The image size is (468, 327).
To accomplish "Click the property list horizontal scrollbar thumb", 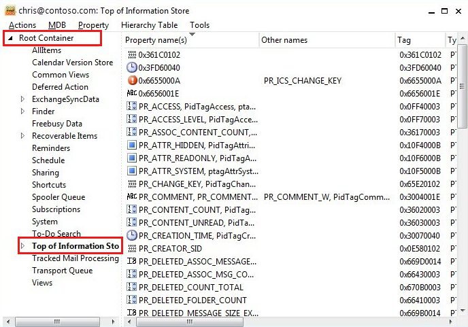I will point(190,322).
